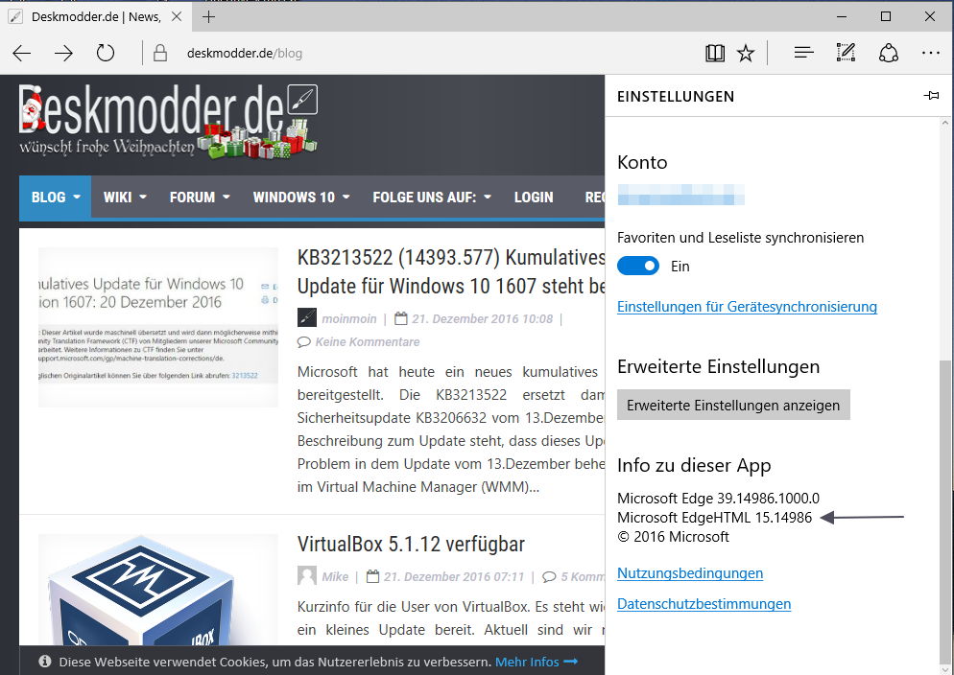Screen dimensions: 954x675
Task: Click the padlock site security icon
Action: [160, 53]
